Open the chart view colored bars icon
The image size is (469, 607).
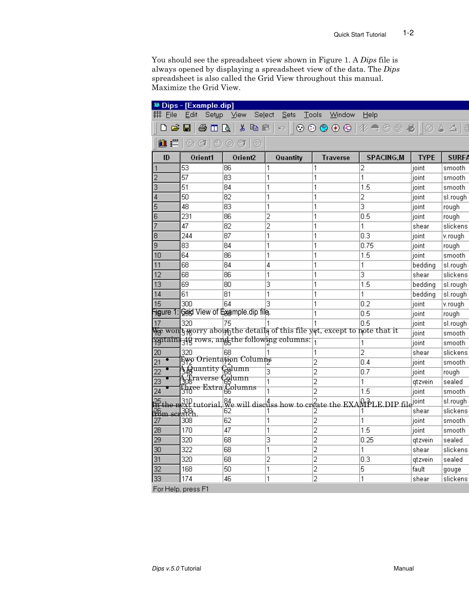tap(162, 144)
